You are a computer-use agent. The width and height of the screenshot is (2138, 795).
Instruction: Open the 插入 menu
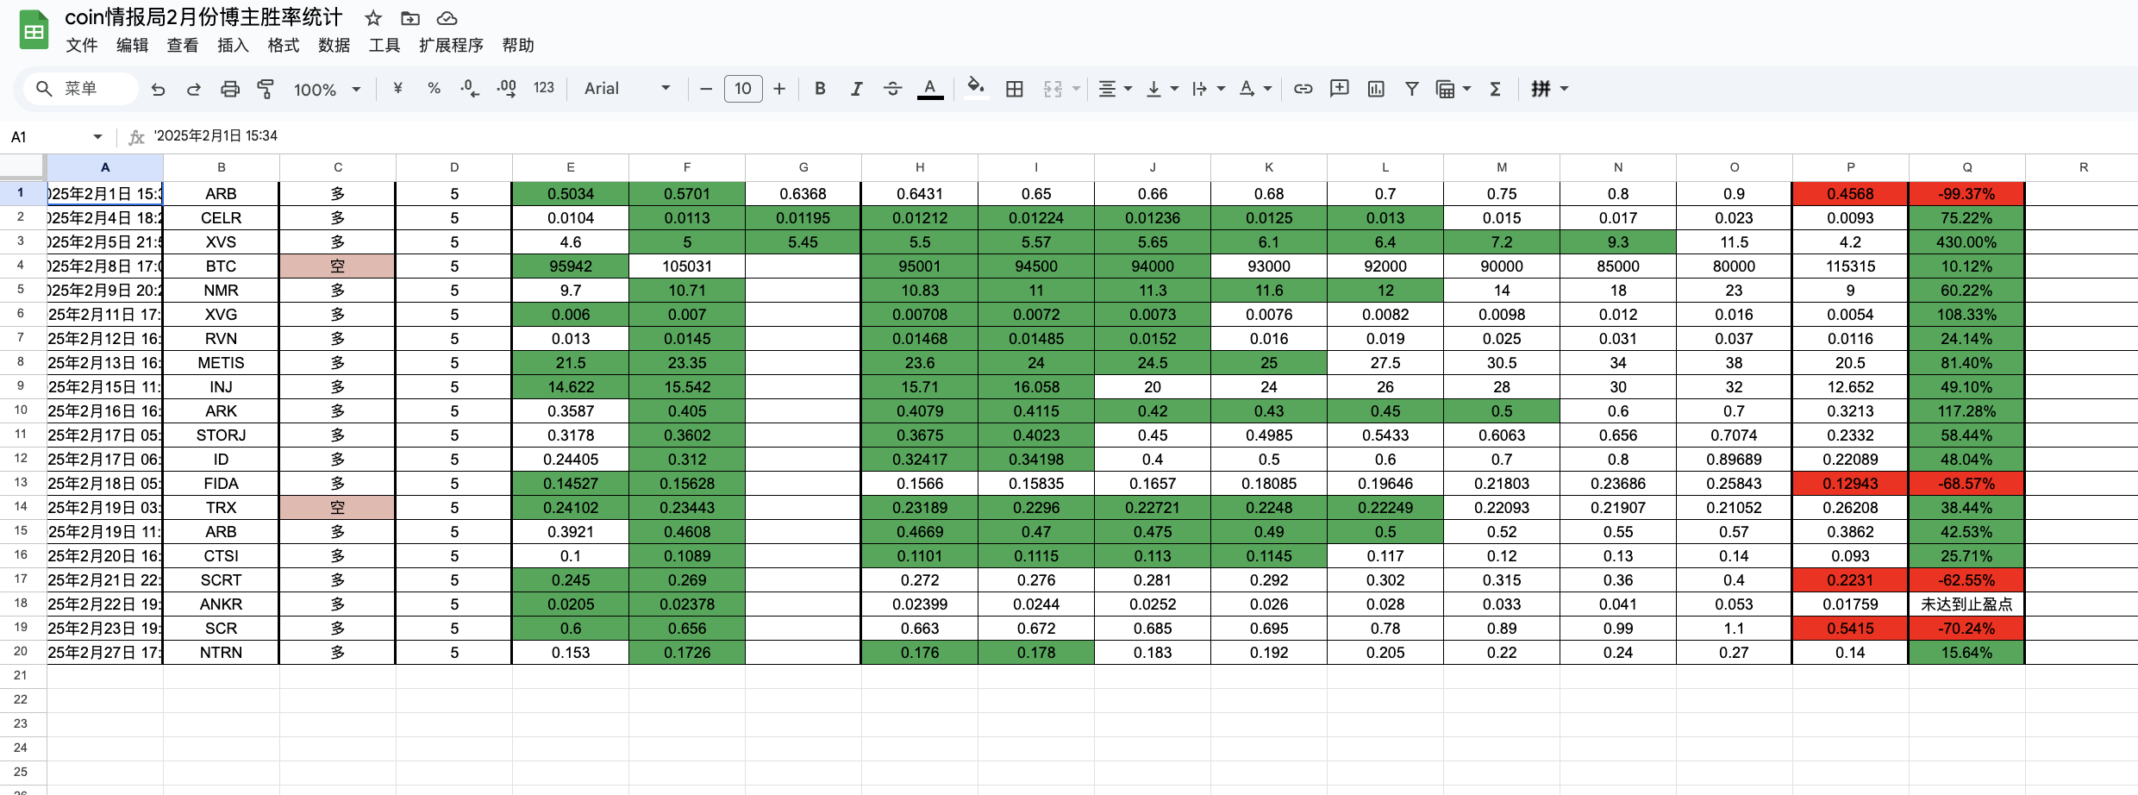tap(233, 46)
